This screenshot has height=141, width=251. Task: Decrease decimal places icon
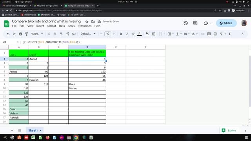[x=61, y=34]
